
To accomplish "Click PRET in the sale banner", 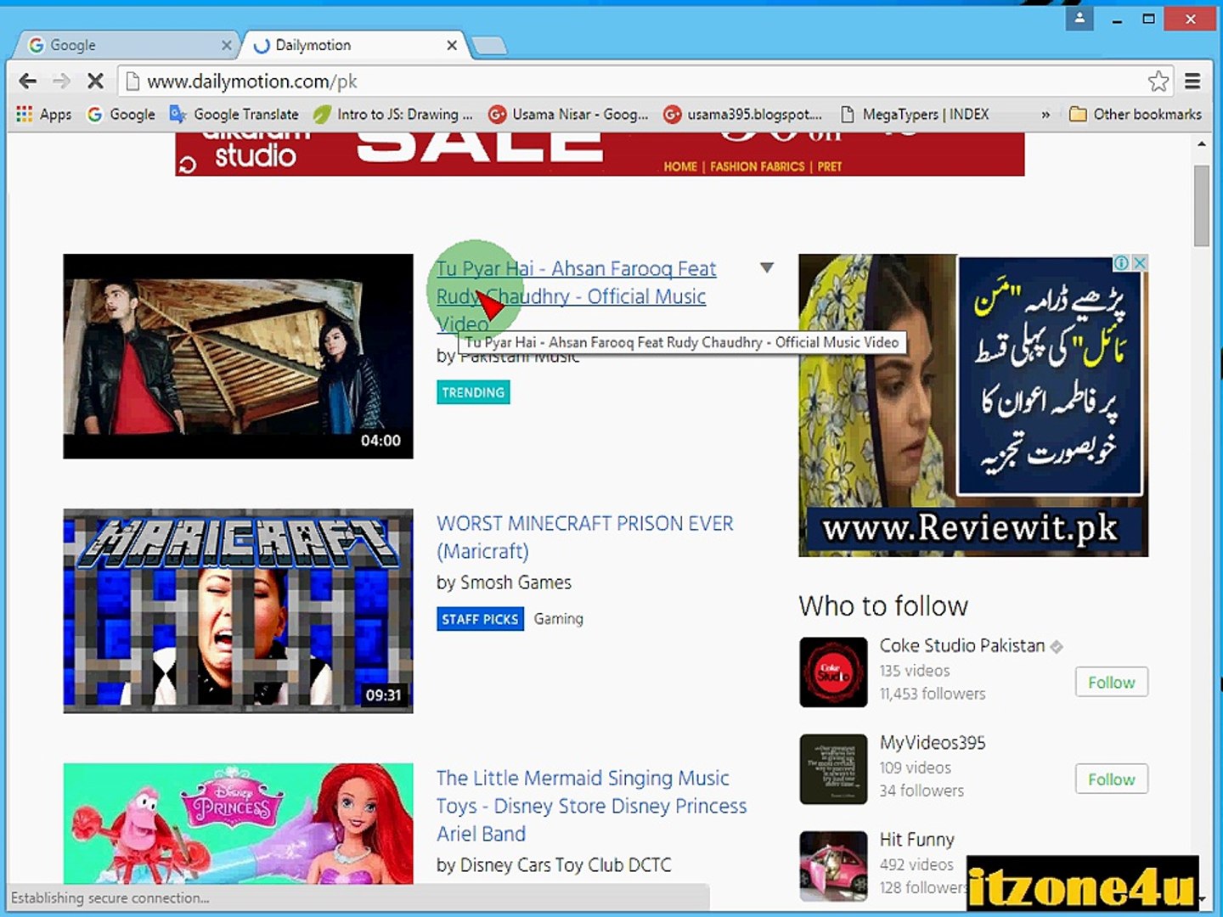I will coord(830,166).
